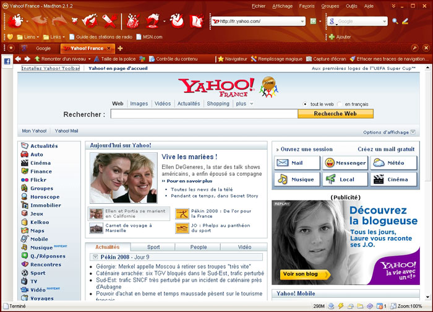Switch to the People news tab
This screenshot has width=433, height=312.
tap(199, 247)
